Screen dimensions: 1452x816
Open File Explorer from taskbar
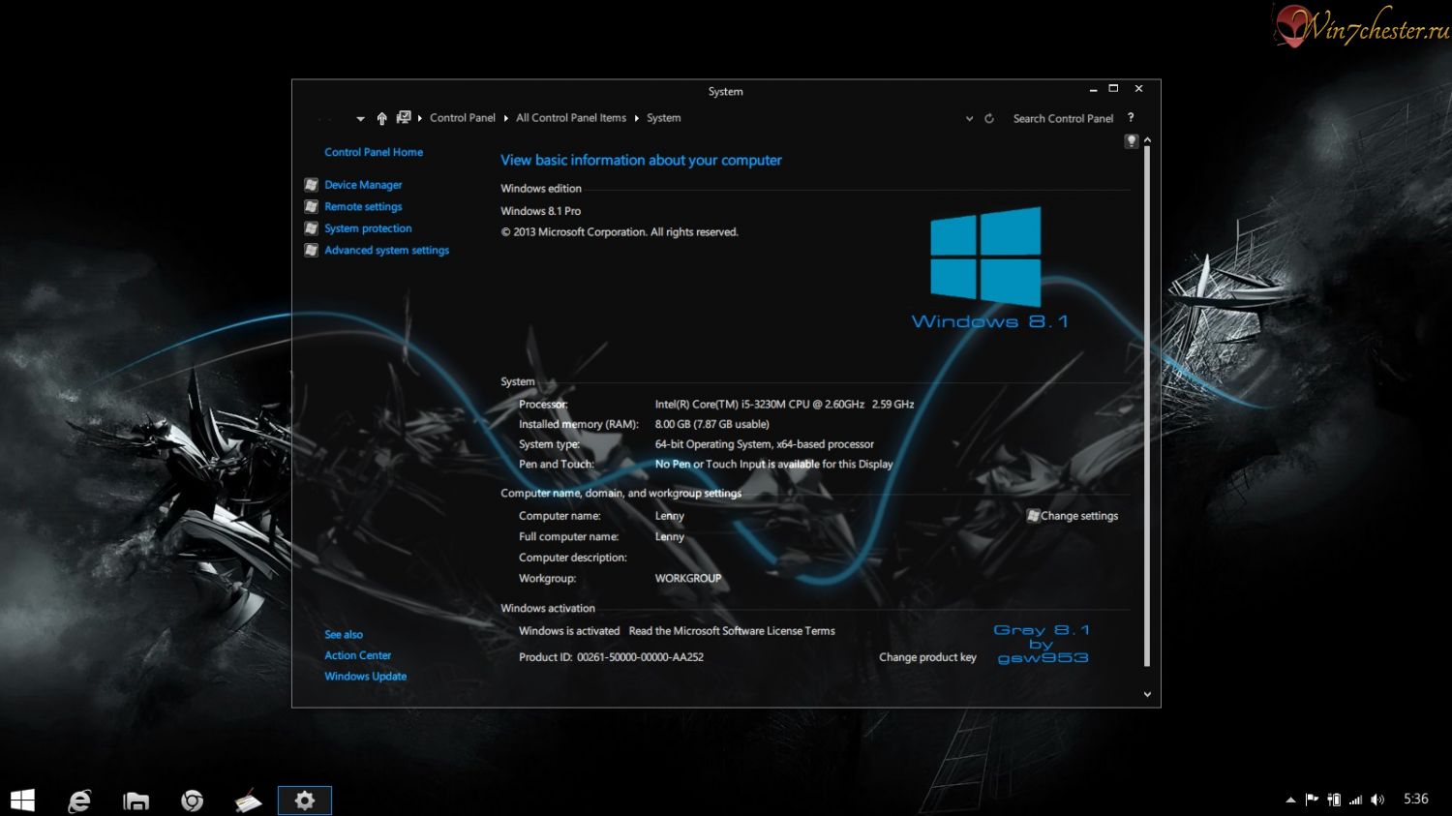pos(136,801)
